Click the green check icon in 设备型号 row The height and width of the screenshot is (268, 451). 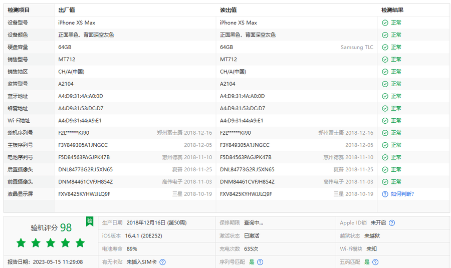[x=385, y=23]
